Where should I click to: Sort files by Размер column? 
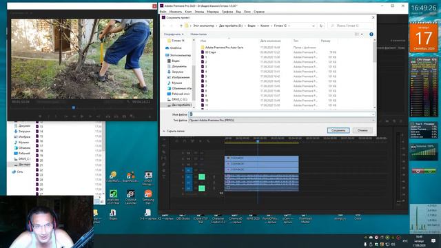[325, 41]
